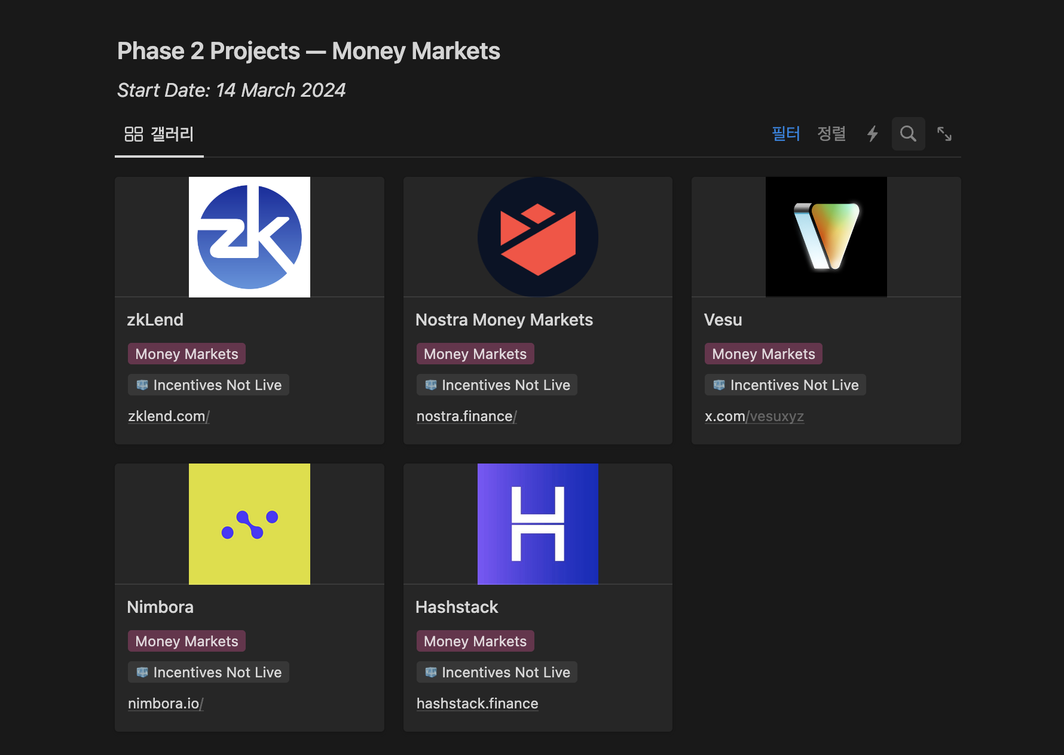
Task: Open the Vesu logo thumbnail
Action: [x=826, y=237]
